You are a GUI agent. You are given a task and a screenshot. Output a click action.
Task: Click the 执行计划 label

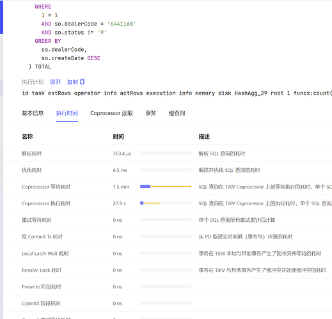tap(33, 82)
